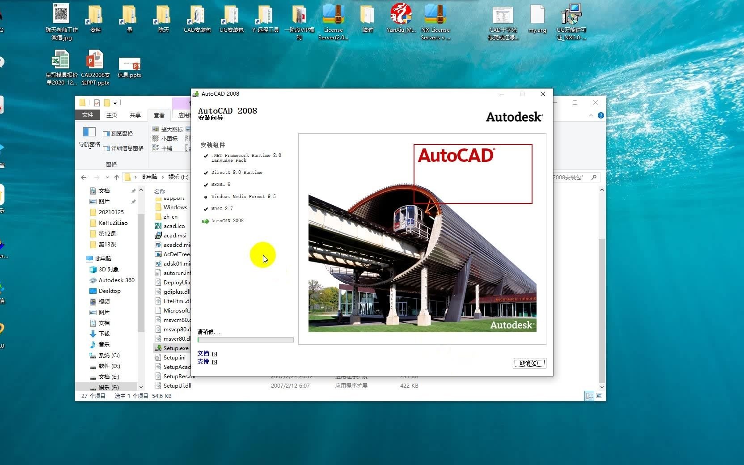This screenshot has width=744, height=465.
Task: Click 此电脑 in Explorer address bar
Action: [149, 177]
